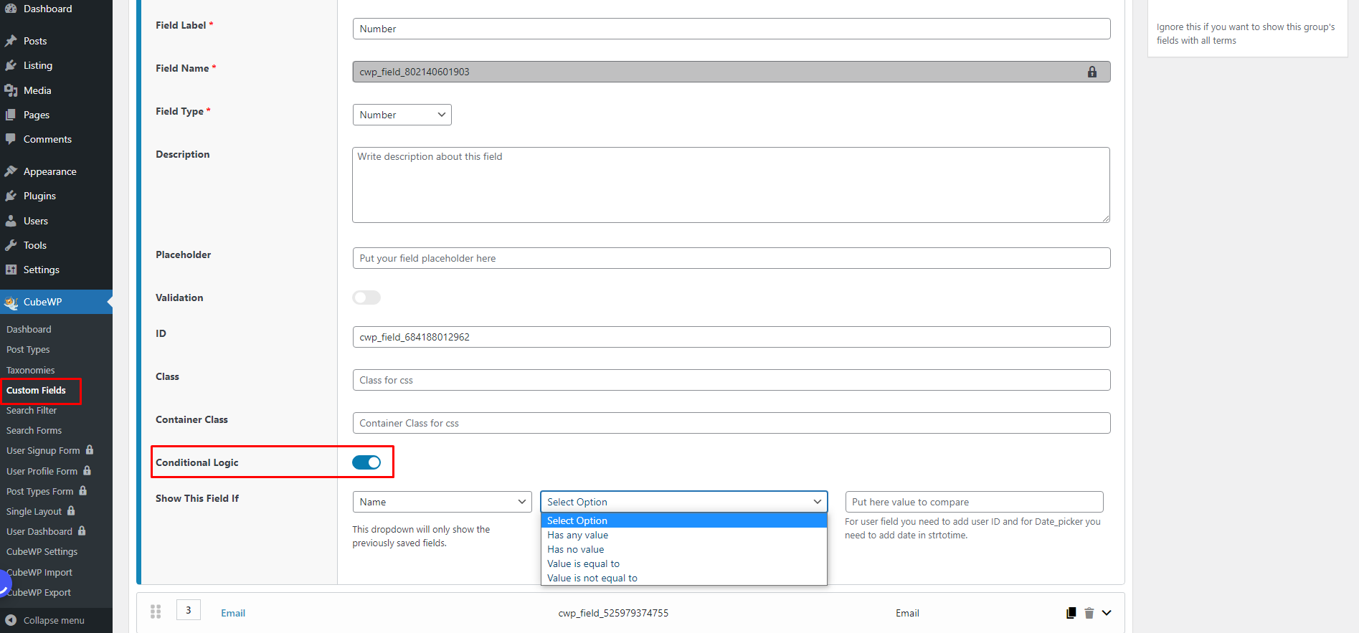Choose 'Select Option' in the dropdown list
The width and height of the screenshot is (1359, 633).
(683, 520)
